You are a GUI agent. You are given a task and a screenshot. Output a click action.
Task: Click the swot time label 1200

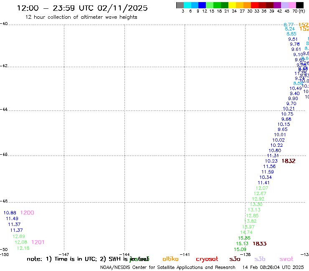click(27, 213)
